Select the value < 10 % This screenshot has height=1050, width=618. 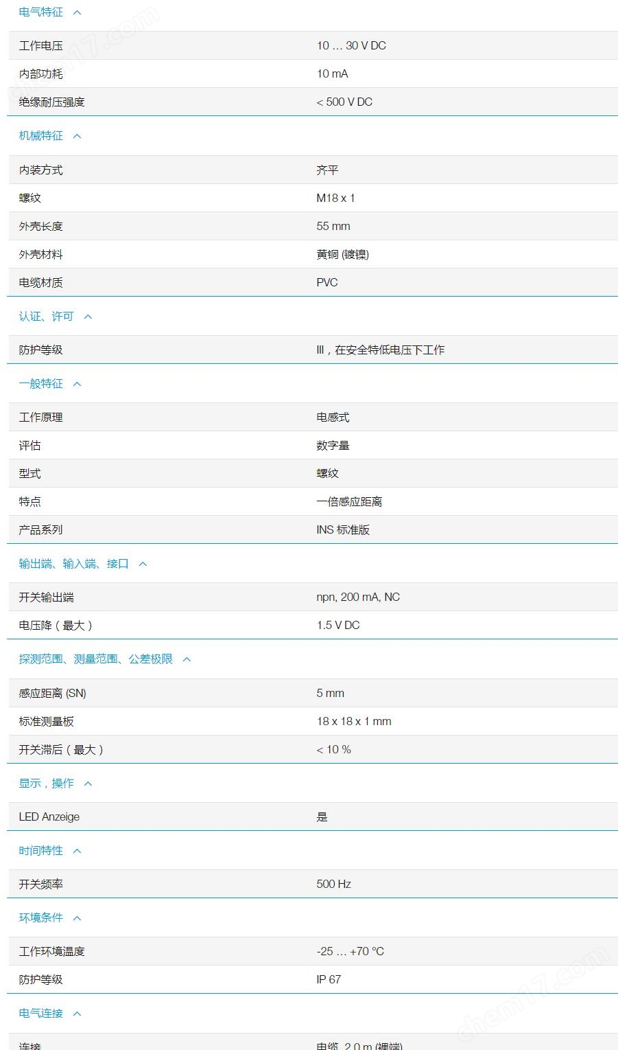334,750
